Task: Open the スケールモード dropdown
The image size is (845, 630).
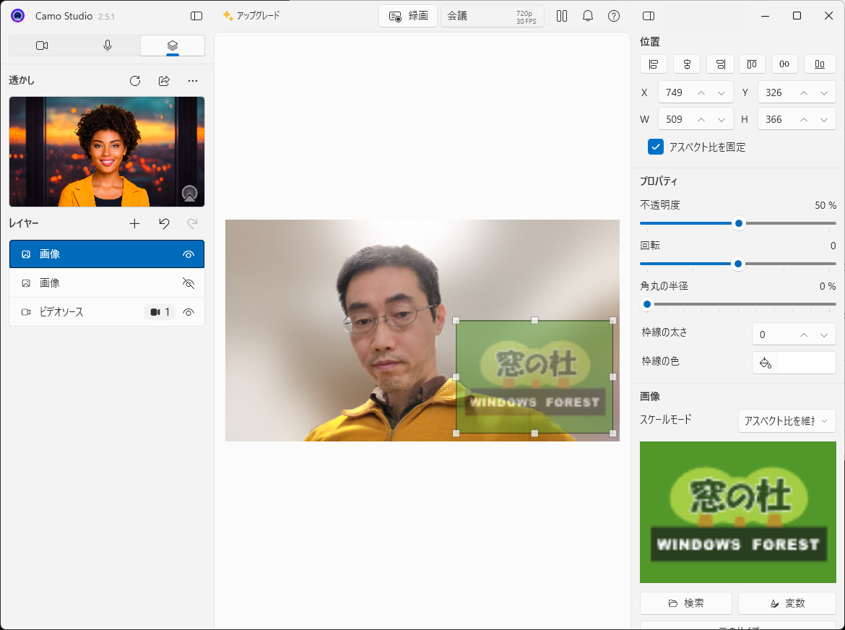Action: (x=786, y=420)
